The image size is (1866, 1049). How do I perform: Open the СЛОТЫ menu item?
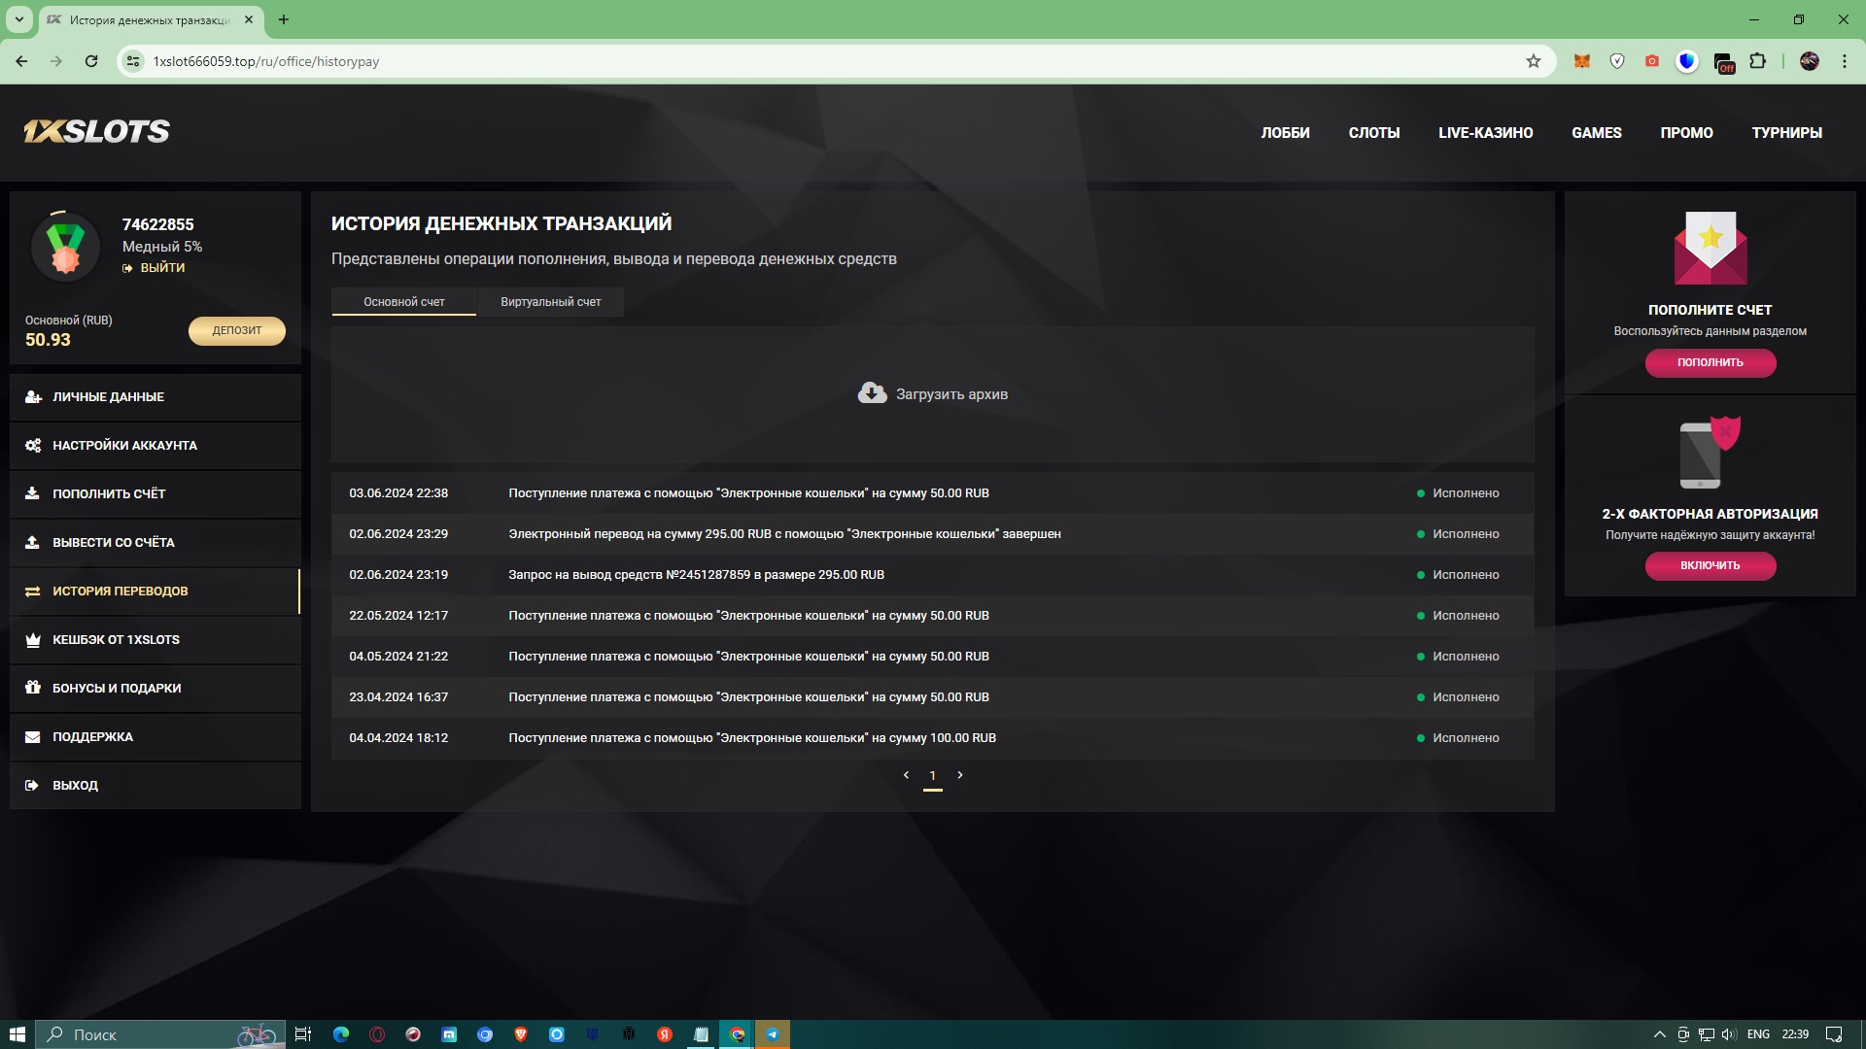1373,133
